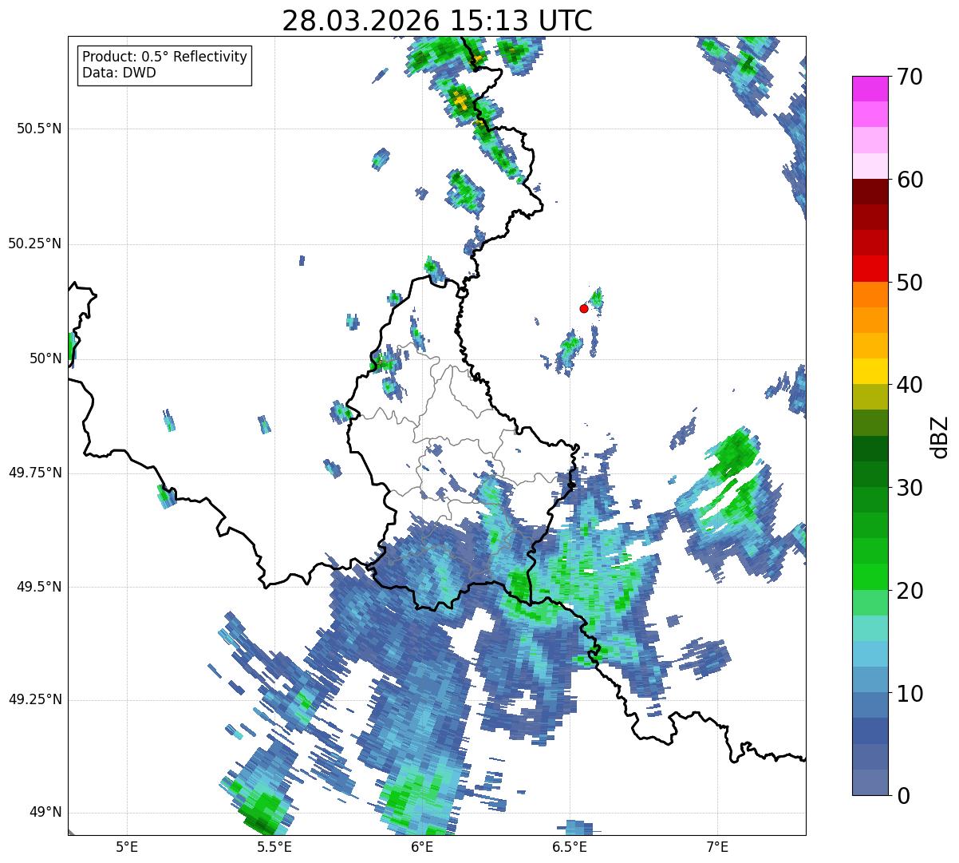Click the 30 label on the colorbar

click(x=910, y=488)
